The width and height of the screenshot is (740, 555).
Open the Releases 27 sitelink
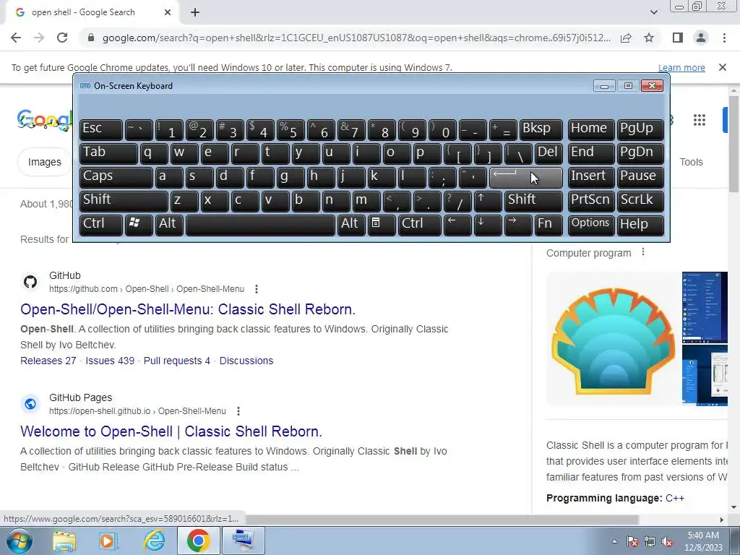[x=48, y=361]
